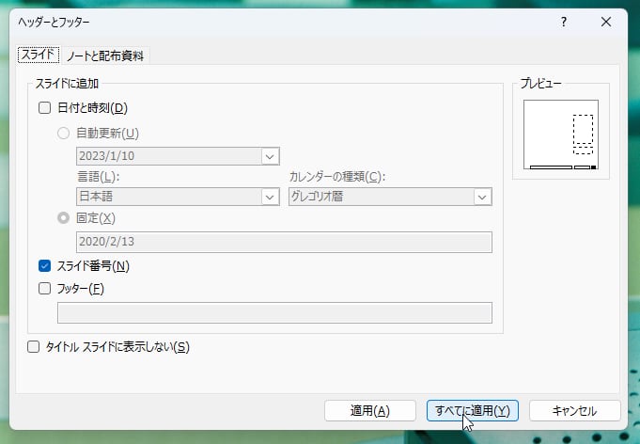The image size is (640, 444).
Task: Enable the フッター checkbox
Action: [x=44, y=289]
